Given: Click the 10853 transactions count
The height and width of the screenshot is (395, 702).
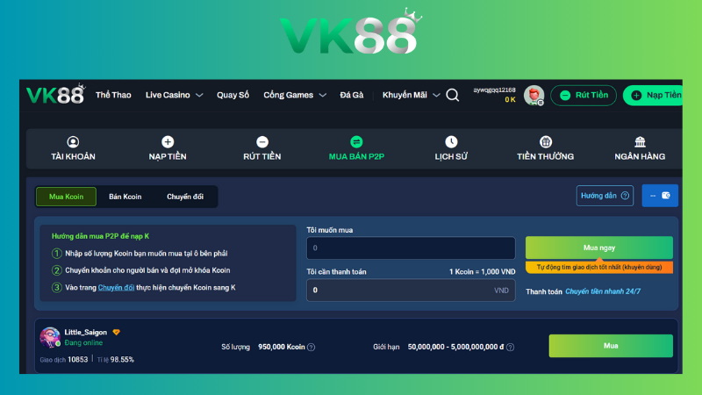Looking at the screenshot, I should 77,360.
